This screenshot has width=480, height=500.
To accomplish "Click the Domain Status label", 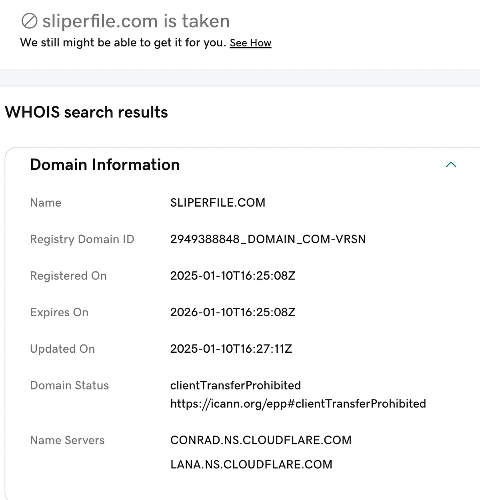I will tap(69, 386).
